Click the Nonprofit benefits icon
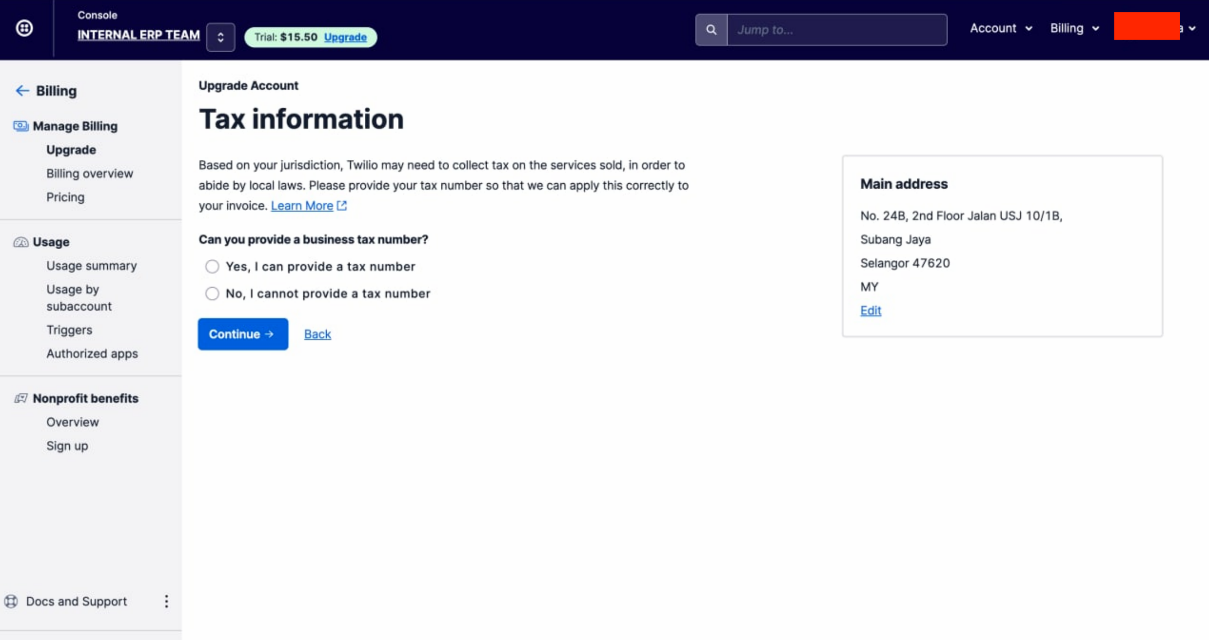Screen dimensions: 1209x640 21,399
